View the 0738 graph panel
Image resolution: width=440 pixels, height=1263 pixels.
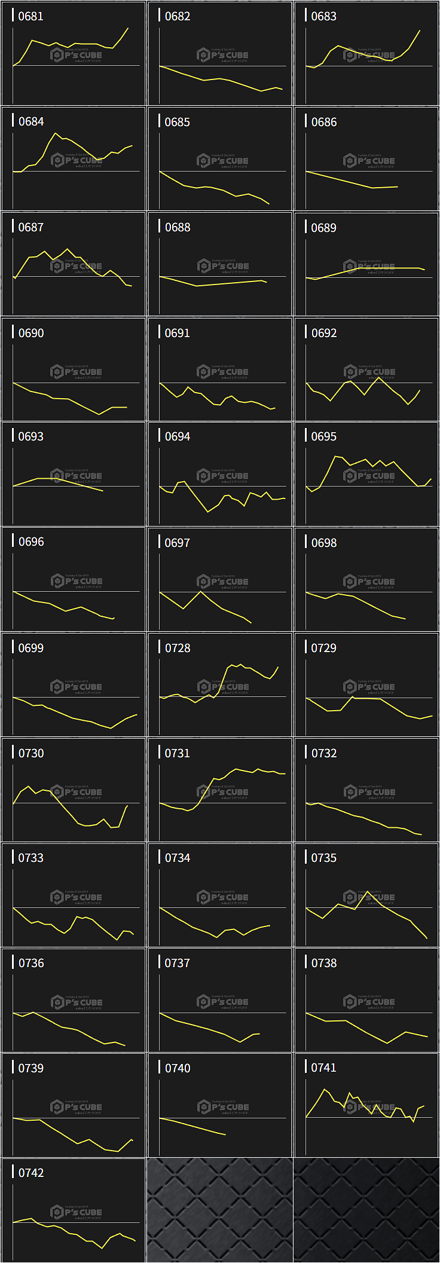(366, 1001)
